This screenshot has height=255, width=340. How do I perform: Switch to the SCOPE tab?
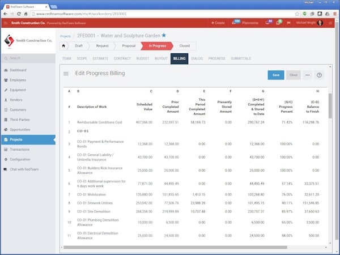tap(82, 58)
